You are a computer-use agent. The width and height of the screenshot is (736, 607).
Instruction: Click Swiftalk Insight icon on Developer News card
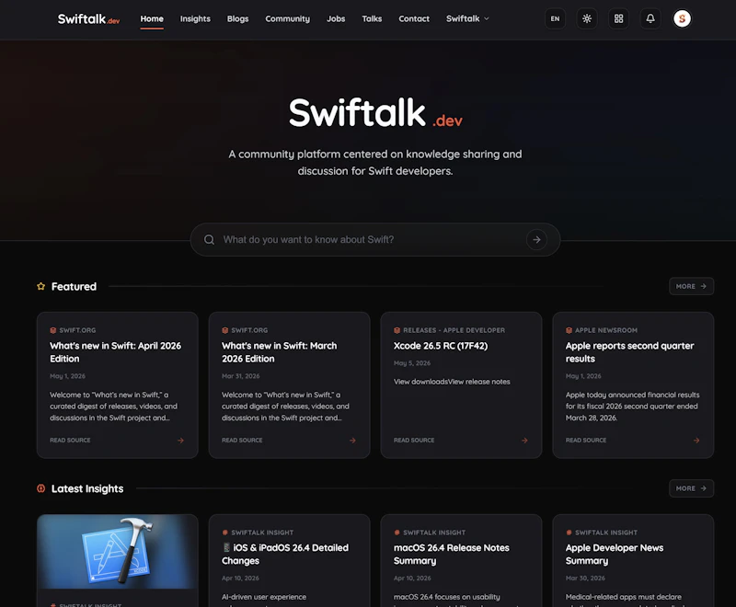[x=569, y=533]
